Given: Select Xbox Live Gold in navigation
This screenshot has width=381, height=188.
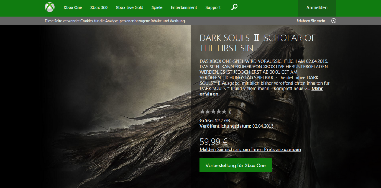Looking at the screenshot, I should tap(129, 7).
